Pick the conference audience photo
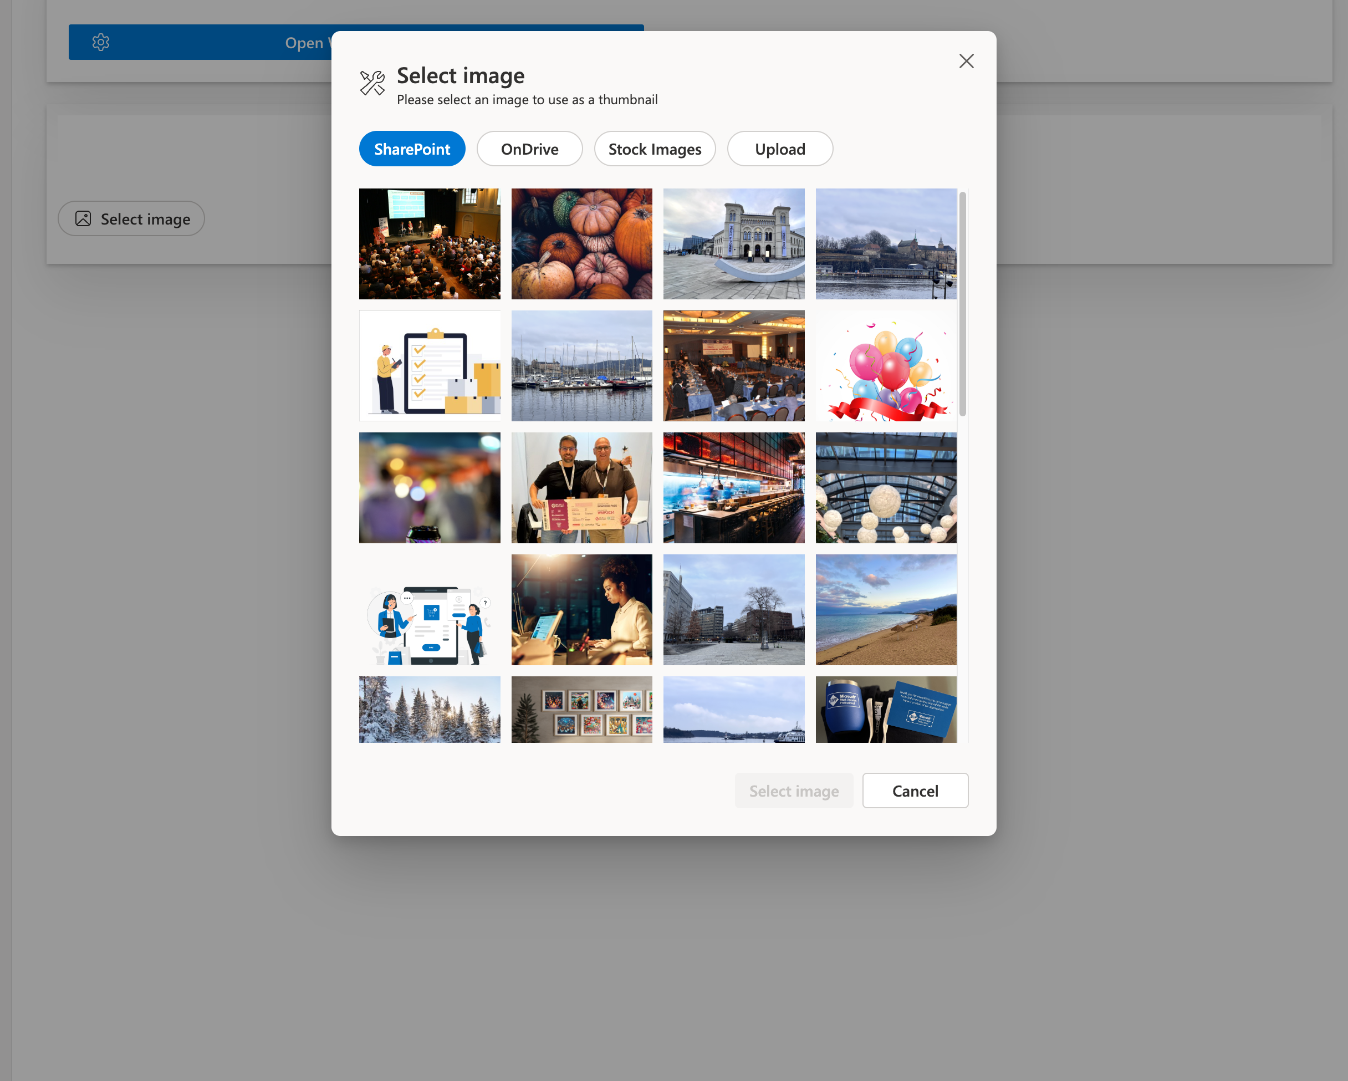 [x=430, y=244]
